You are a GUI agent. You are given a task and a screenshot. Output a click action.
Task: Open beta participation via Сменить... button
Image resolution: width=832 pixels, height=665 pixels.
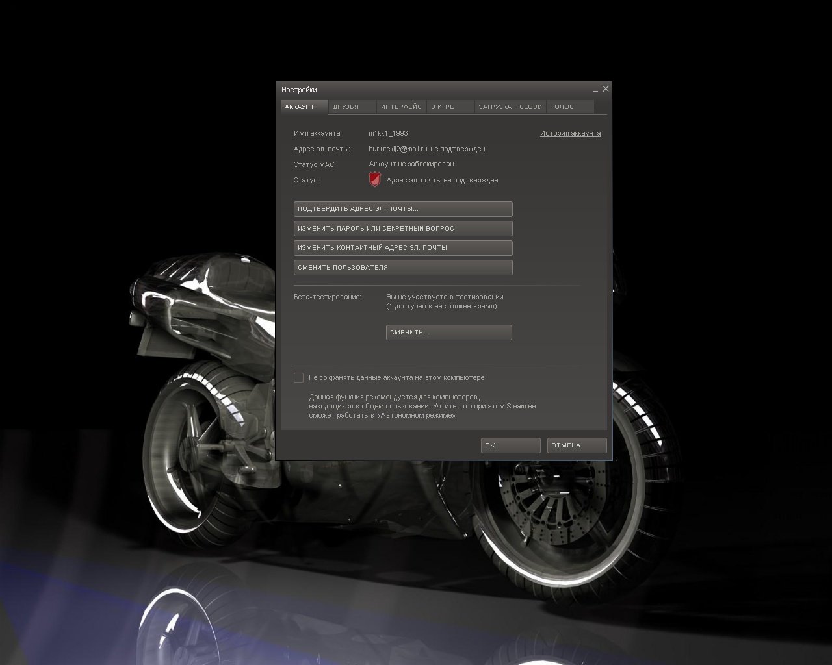(x=449, y=332)
